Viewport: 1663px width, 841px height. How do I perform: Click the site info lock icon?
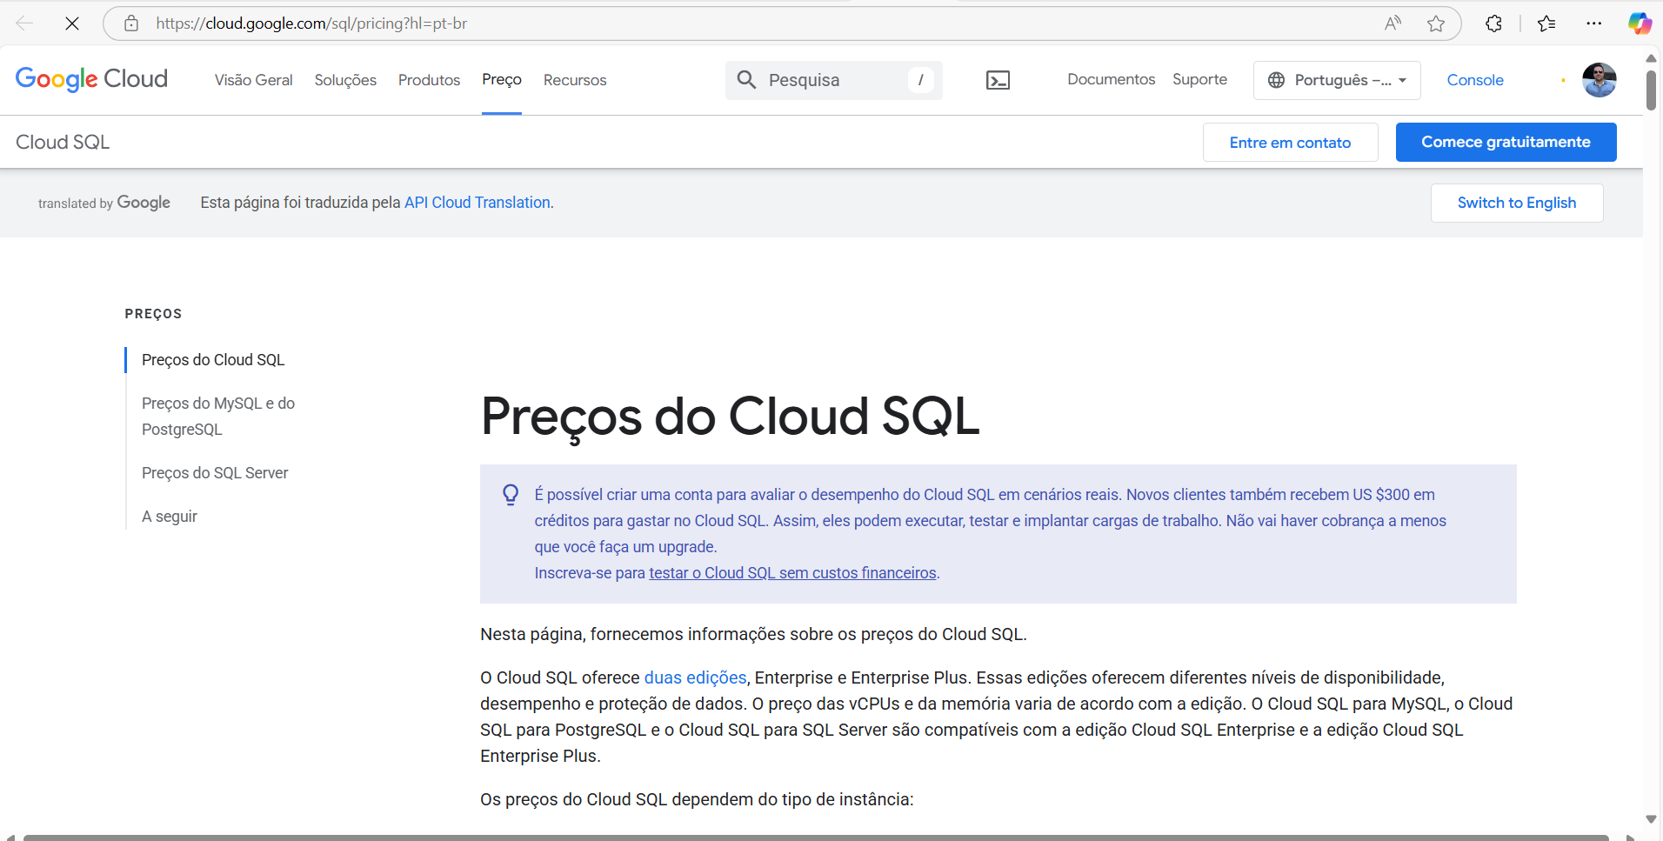(131, 23)
